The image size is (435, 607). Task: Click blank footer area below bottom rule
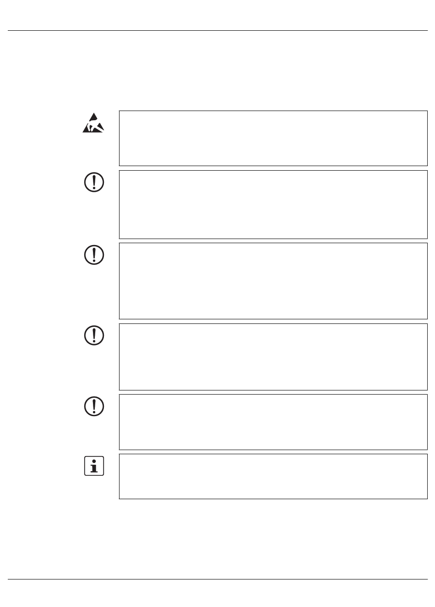pyautogui.click(x=217, y=593)
